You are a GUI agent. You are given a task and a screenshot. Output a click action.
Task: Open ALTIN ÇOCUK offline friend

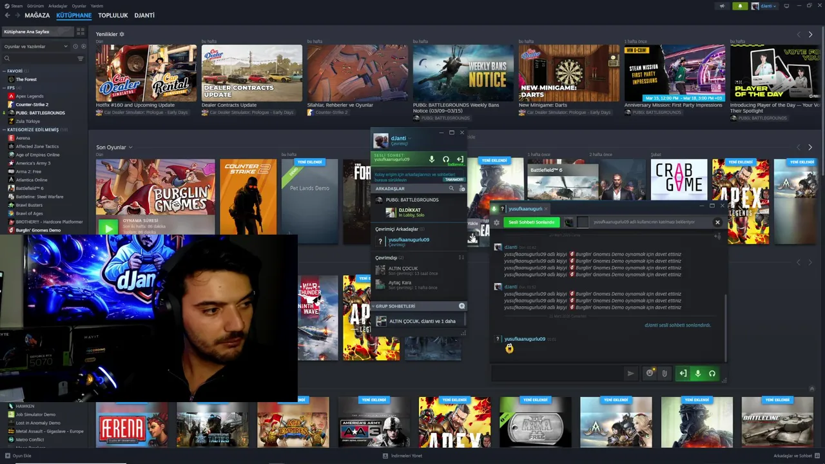click(x=419, y=271)
